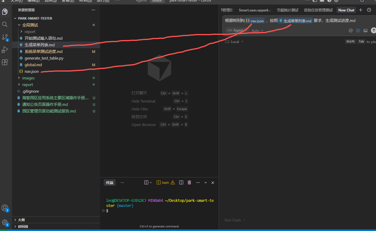Click the @ mention icon in chat input
The height and width of the screenshot is (231, 376).
point(351,30)
